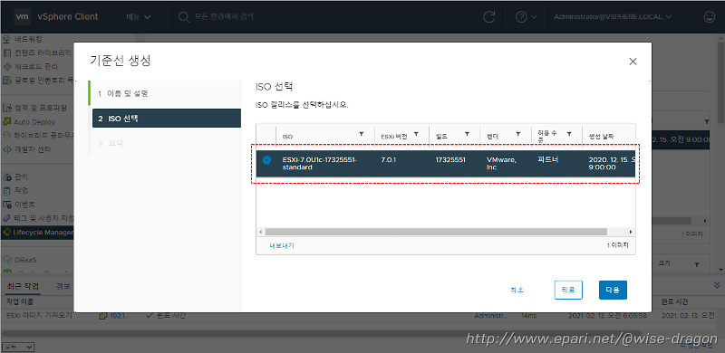Click the 컨텐츠 라이브러리 sidebar icon
The width and height of the screenshot is (725, 353).
[x=6, y=52]
